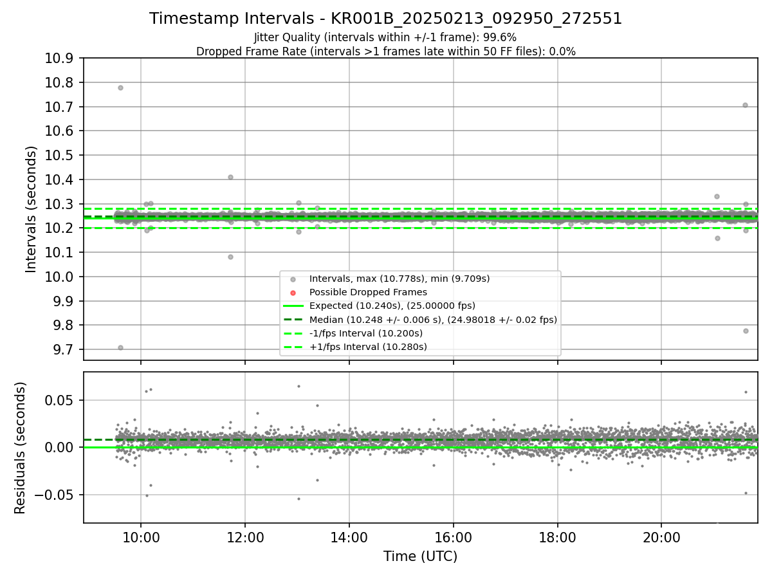Viewport: 772px width, 579px height.
Task: Click the Intervals (seconds) y-axis label
Action: (x=32, y=209)
